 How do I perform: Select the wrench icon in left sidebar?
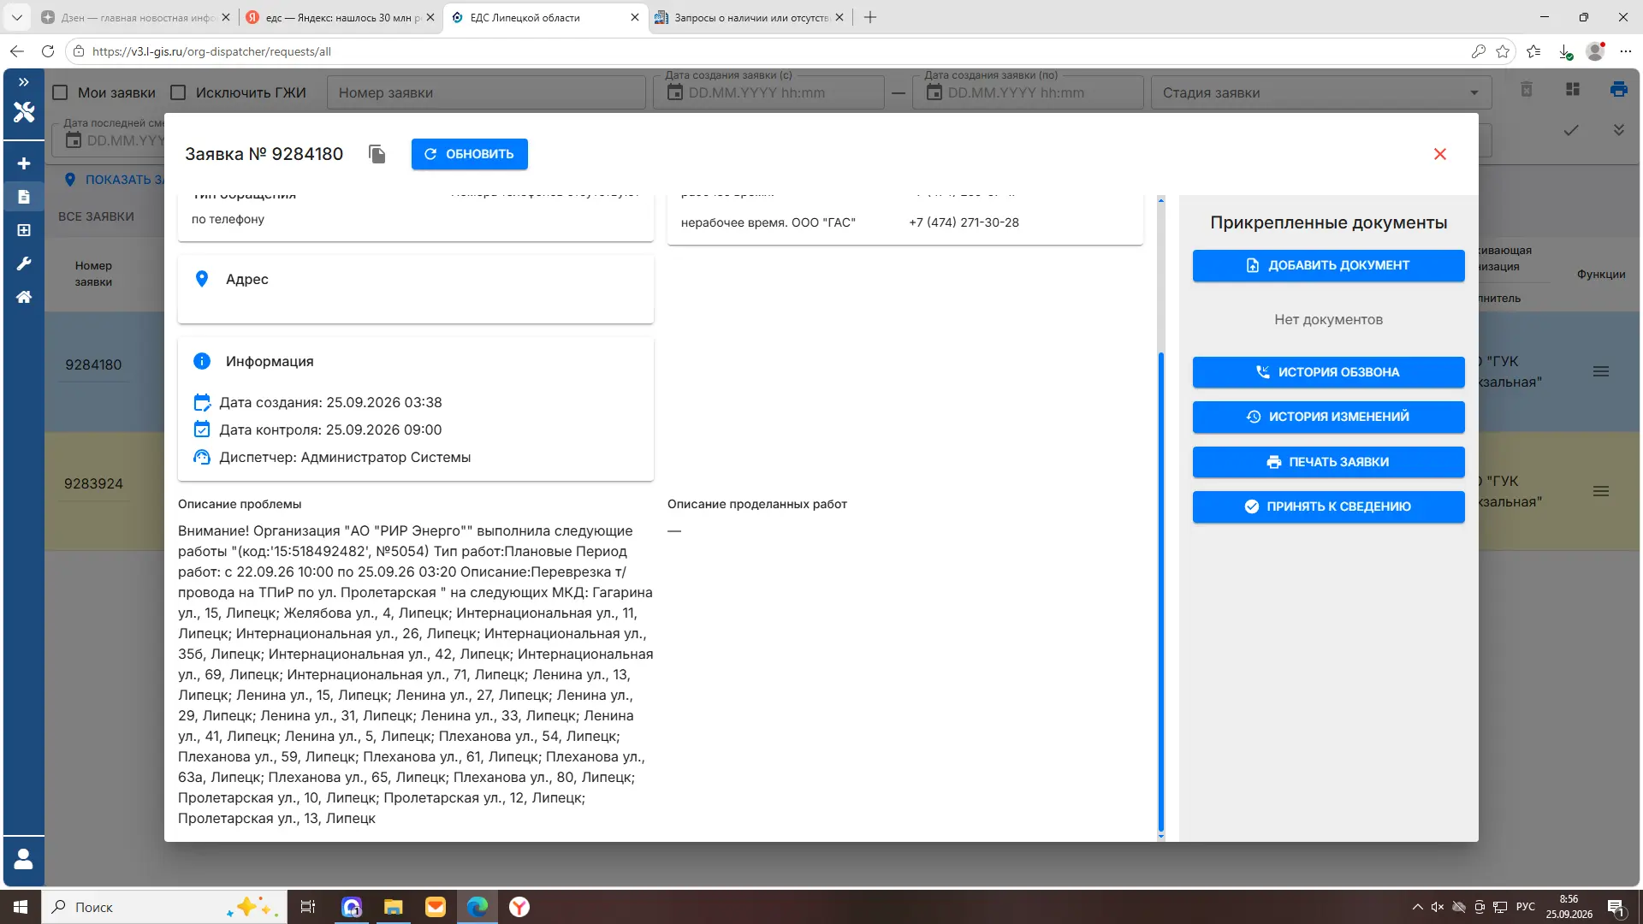tap(24, 264)
